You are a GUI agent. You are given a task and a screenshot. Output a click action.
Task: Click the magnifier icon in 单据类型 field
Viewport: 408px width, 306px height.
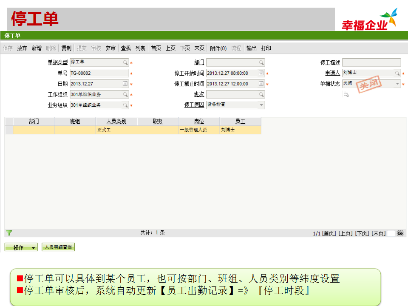click(x=125, y=62)
